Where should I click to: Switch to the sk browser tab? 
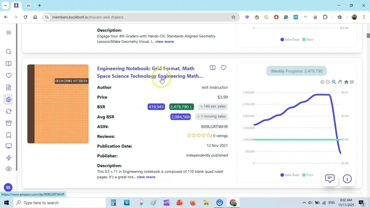pos(29,5)
